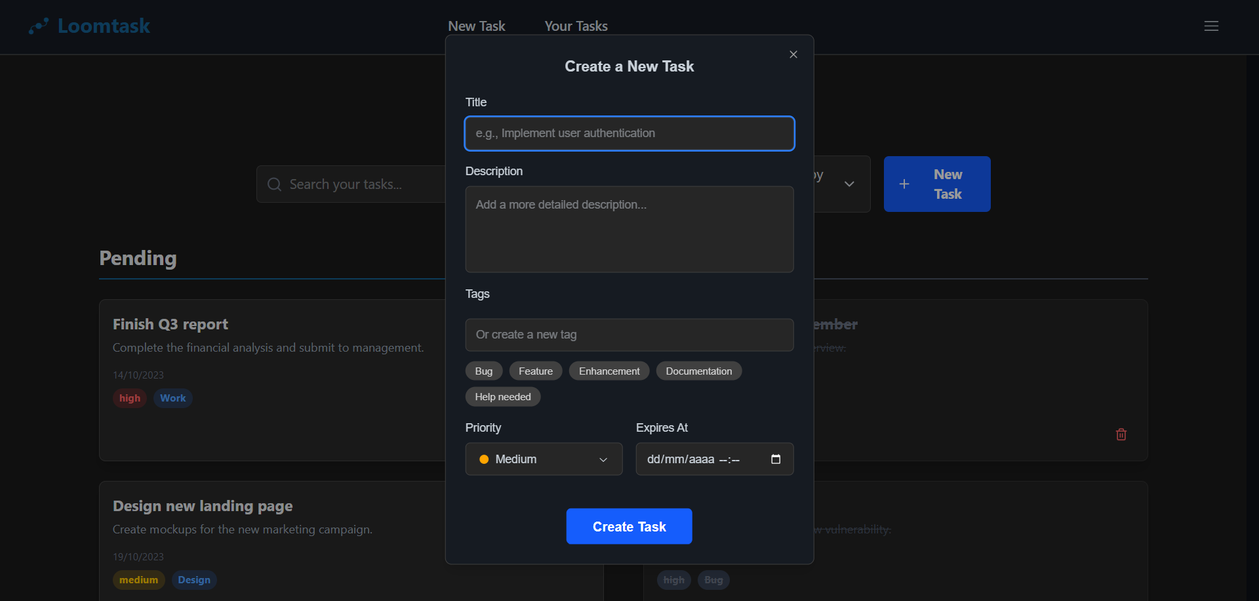Expand the sort-by dropdown chevron
This screenshot has height=601, width=1259.
click(849, 184)
